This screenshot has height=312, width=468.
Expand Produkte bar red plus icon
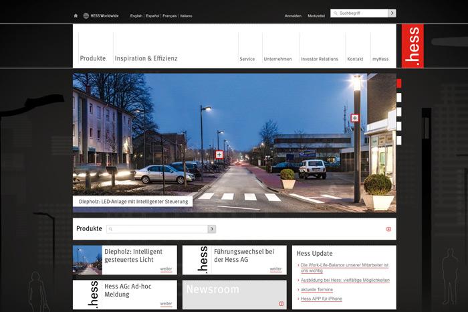click(388, 229)
